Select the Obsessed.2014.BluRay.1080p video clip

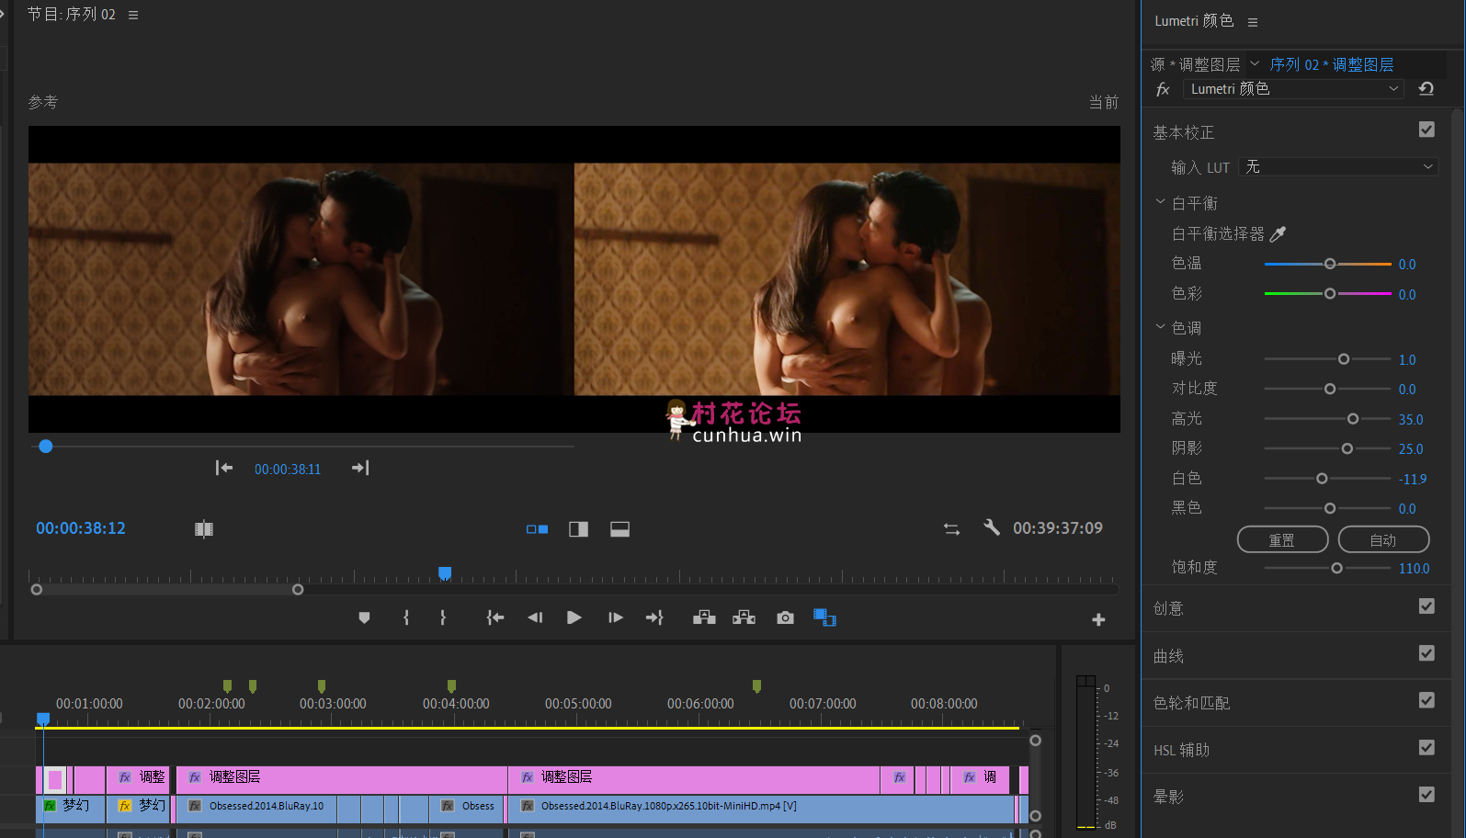click(x=763, y=809)
